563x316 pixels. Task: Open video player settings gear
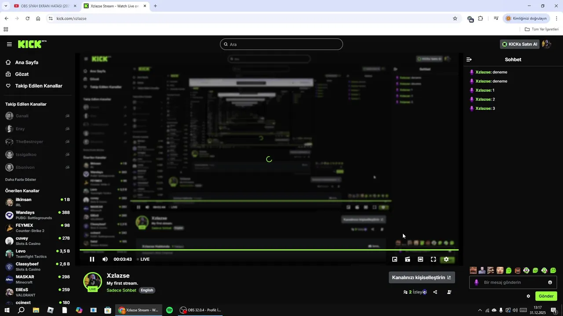point(446,259)
